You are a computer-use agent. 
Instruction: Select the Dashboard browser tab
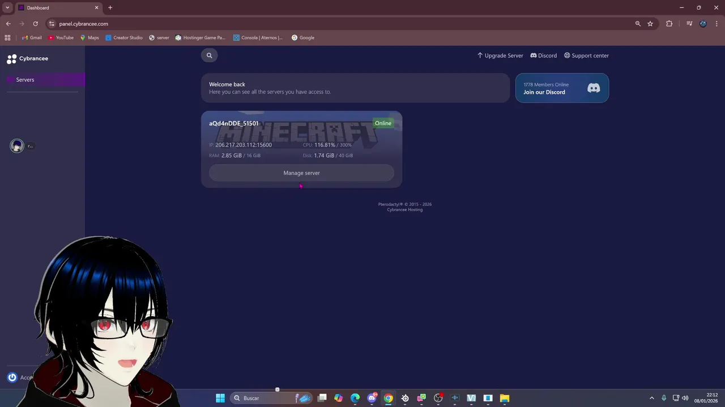click(x=58, y=8)
